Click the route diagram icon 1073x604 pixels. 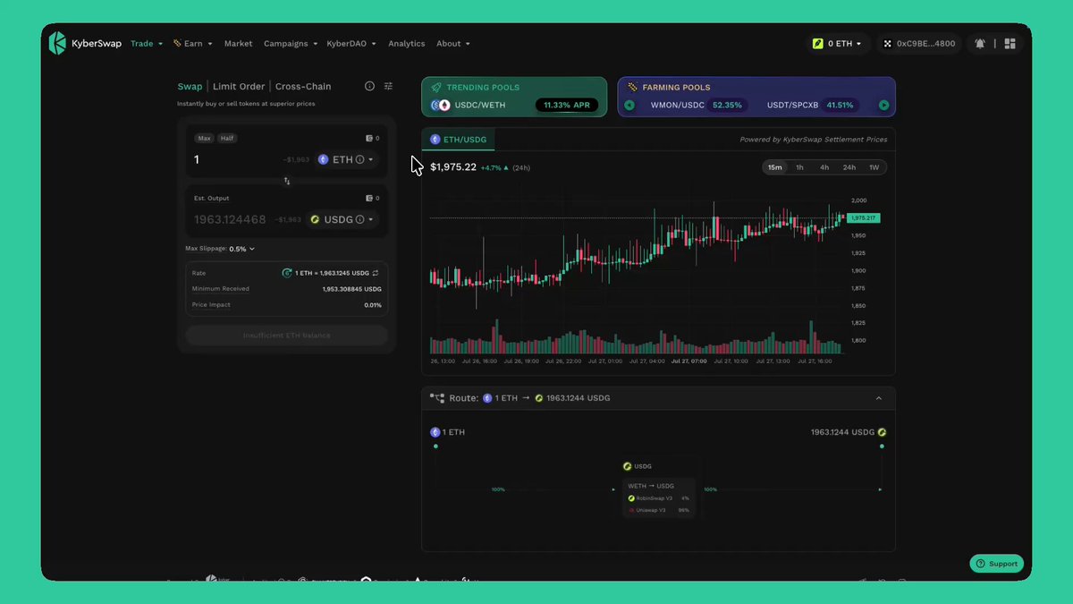point(437,398)
